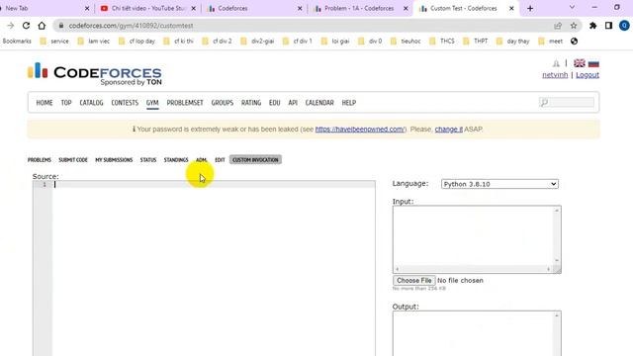Viewport: 633px width, 356px height.
Task: Close the YouTube Studio tab
Action: coord(194,8)
